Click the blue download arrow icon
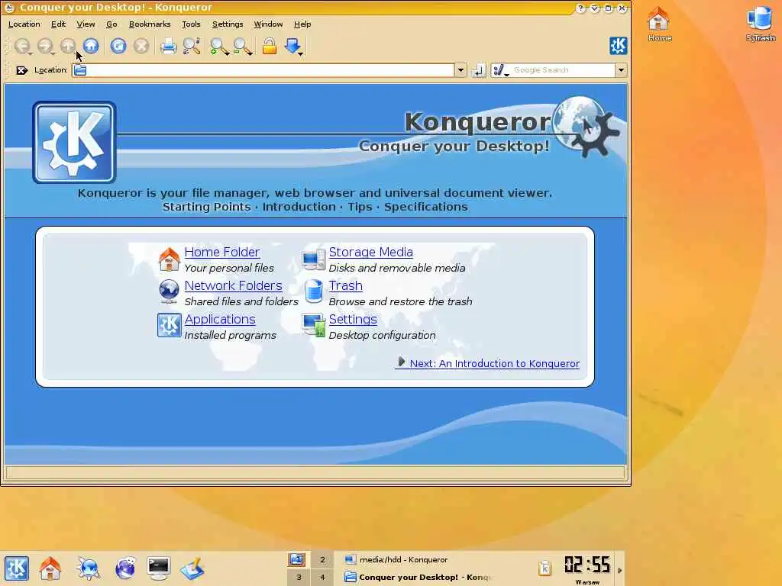 293,47
